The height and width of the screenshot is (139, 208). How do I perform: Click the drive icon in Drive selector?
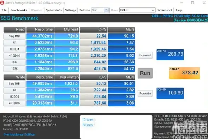pyautogui.click(x=122, y=10)
